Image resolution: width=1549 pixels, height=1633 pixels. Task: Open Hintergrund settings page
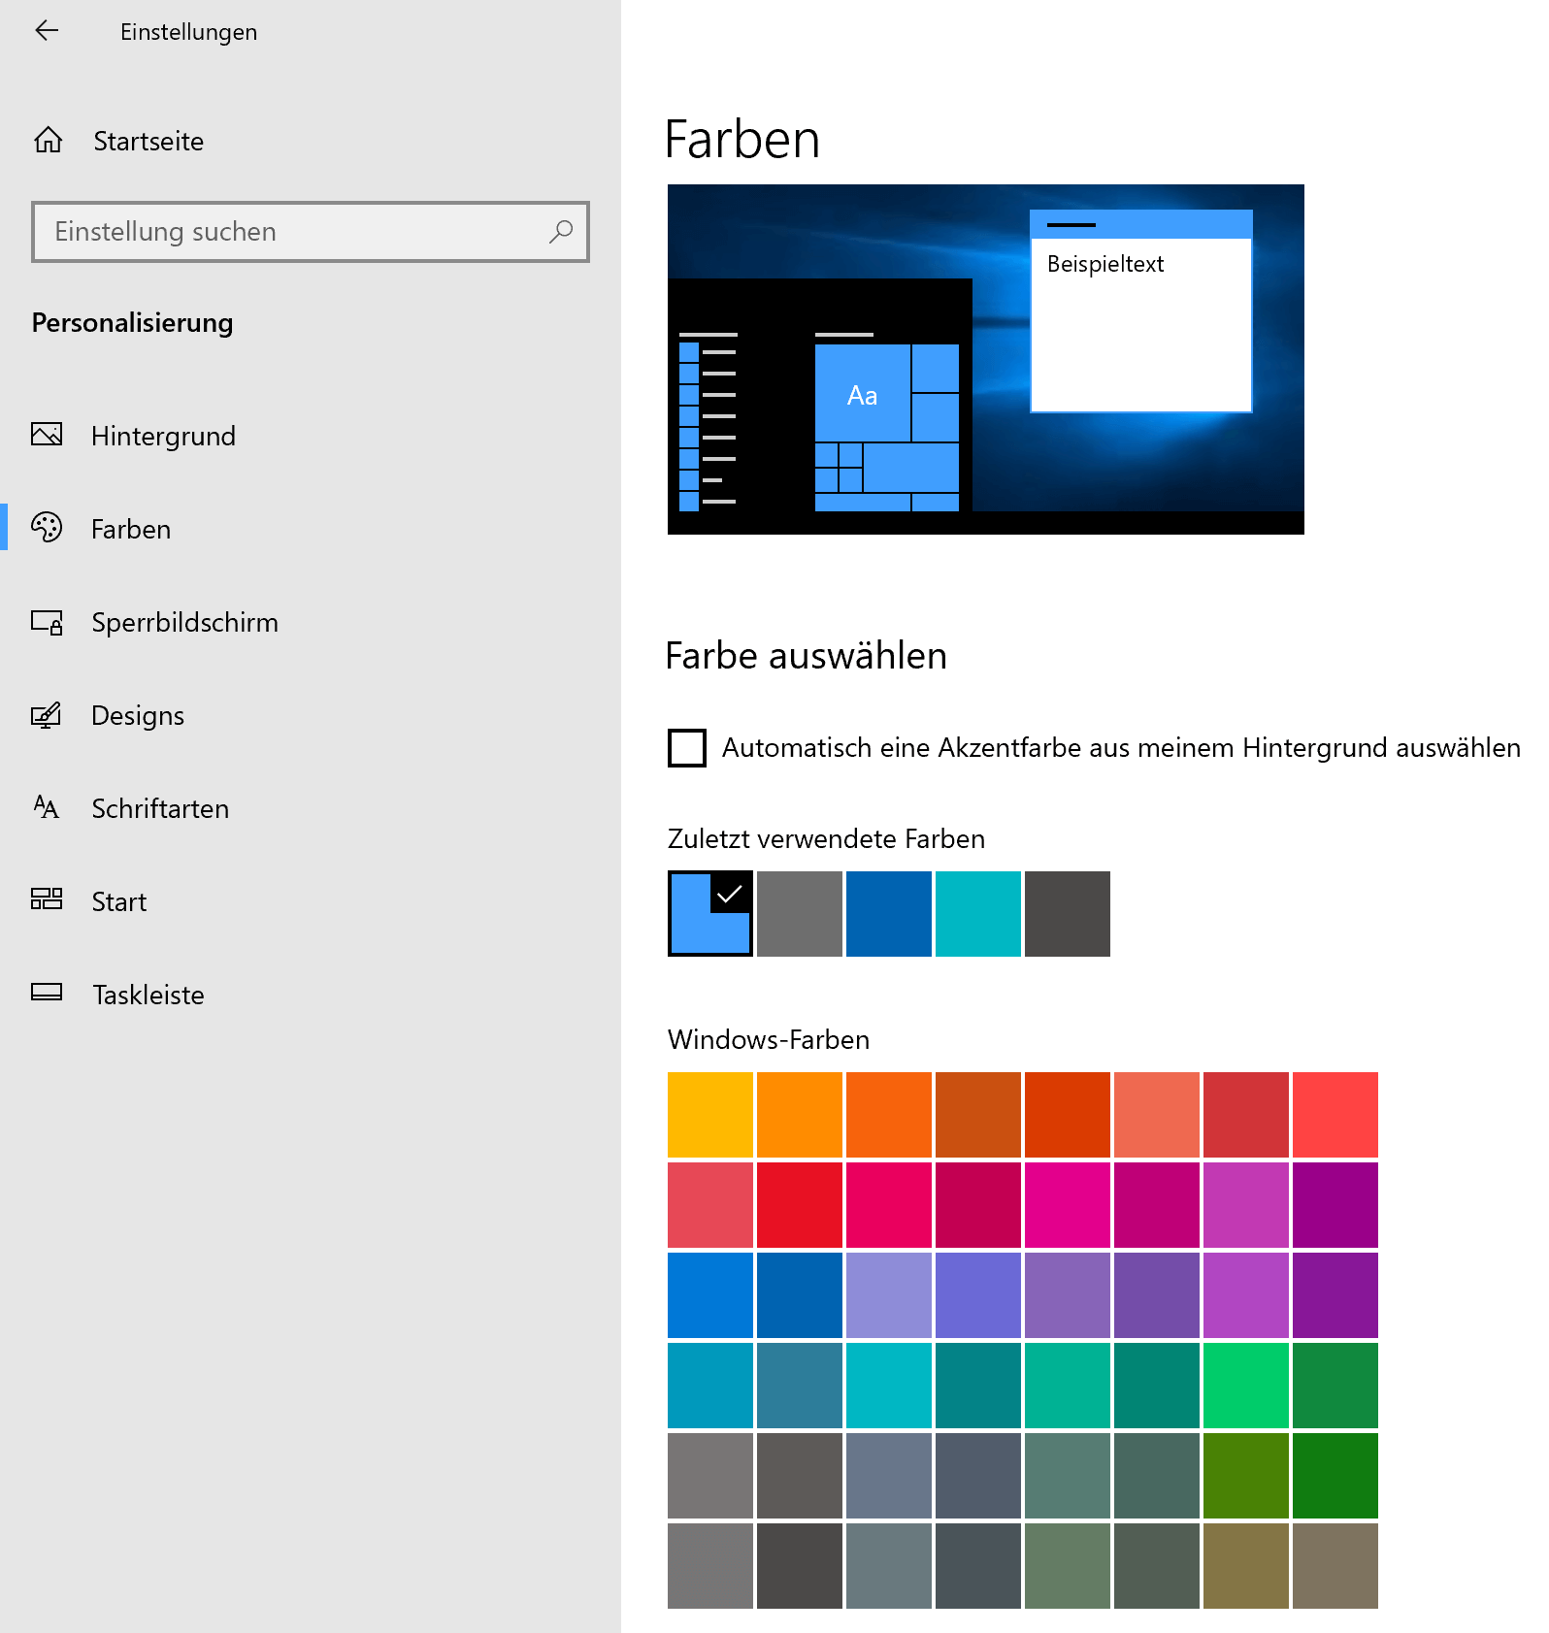pos(311,436)
